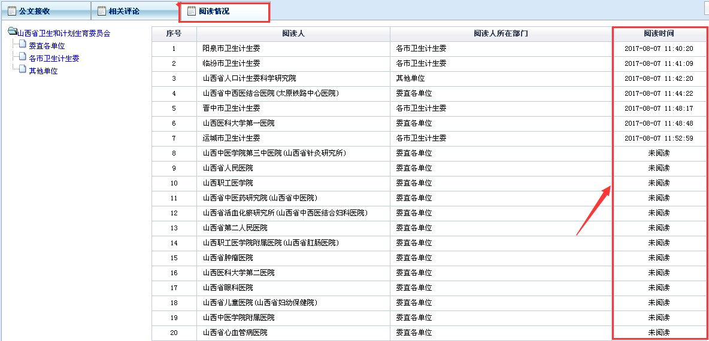Click document icon beside 委直各单位
This screenshot has height=341, width=709.
pyautogui.click(x=23, y=45)
